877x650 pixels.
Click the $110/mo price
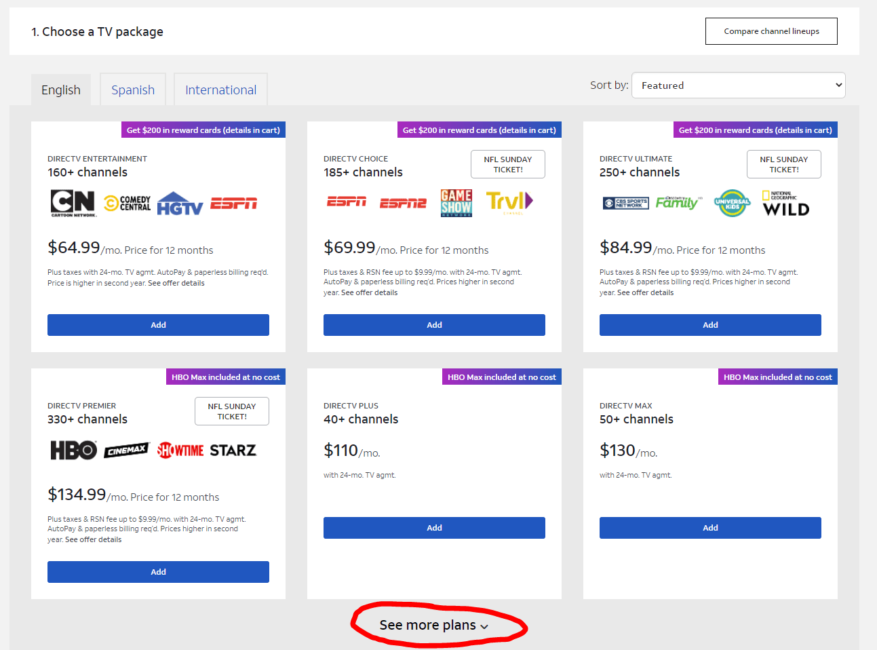coord(352,451)
